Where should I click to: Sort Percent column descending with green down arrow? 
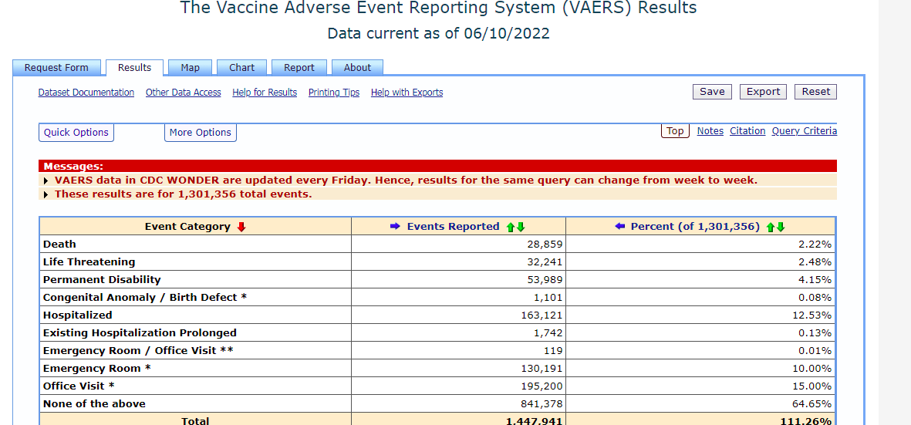[781, 227]
